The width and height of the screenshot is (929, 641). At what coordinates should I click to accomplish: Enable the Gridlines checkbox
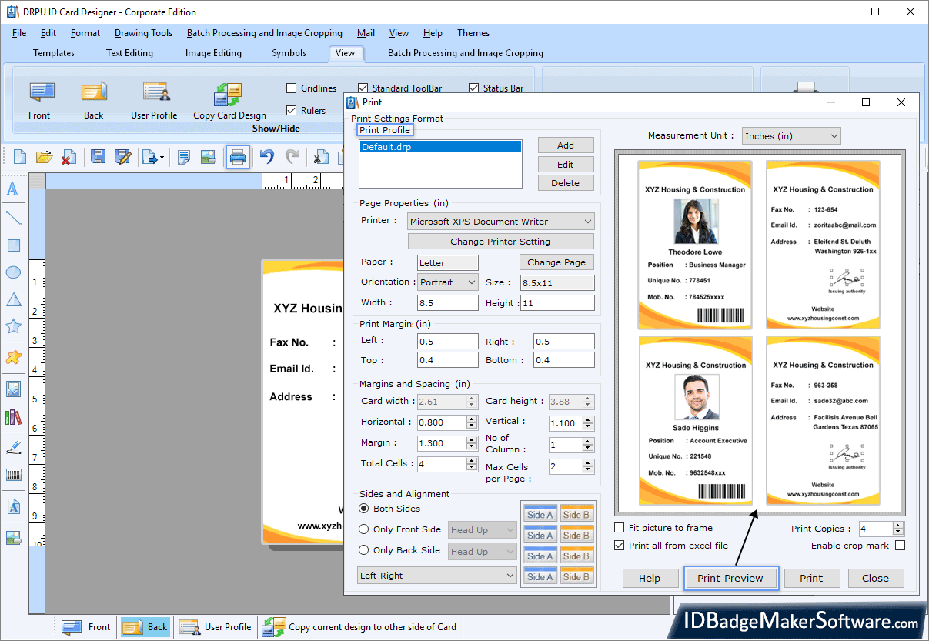click(x=290, y=88)
